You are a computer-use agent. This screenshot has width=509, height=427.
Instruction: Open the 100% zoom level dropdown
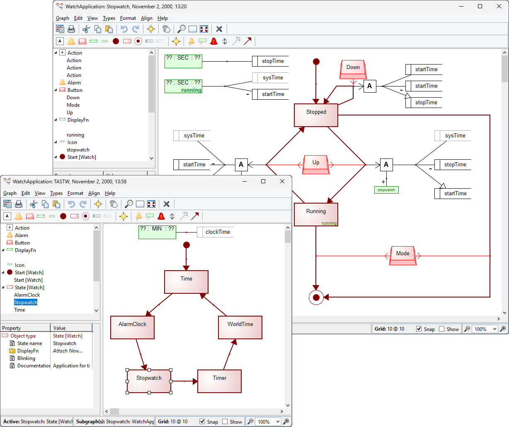(485, 329)
